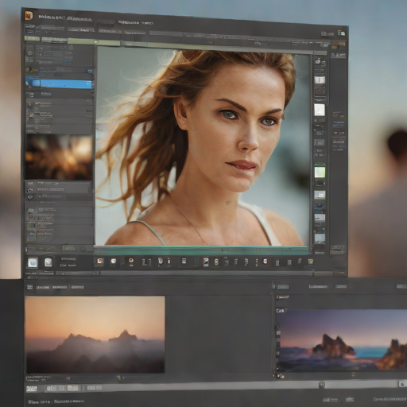Click the folder icon at the window's top-right corner
407x407 pixels.
tap(341, 33)
